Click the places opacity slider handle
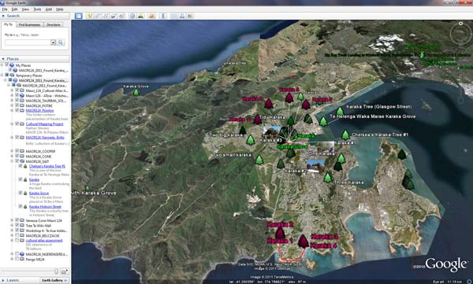The width and height of the screenshot is (473, 284). (x=56, y=271)
